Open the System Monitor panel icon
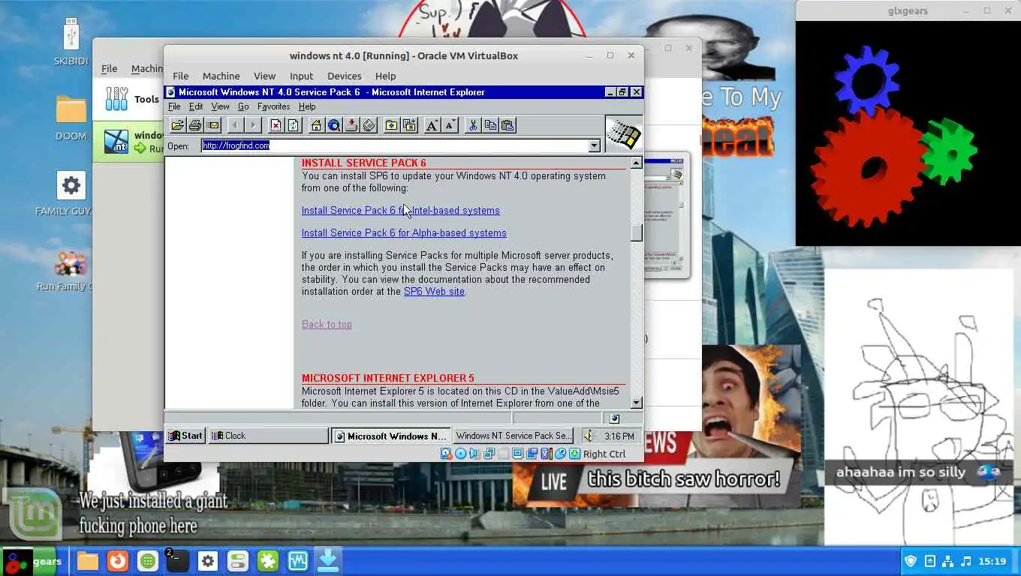1021x576 pixels. coord(298,561)
